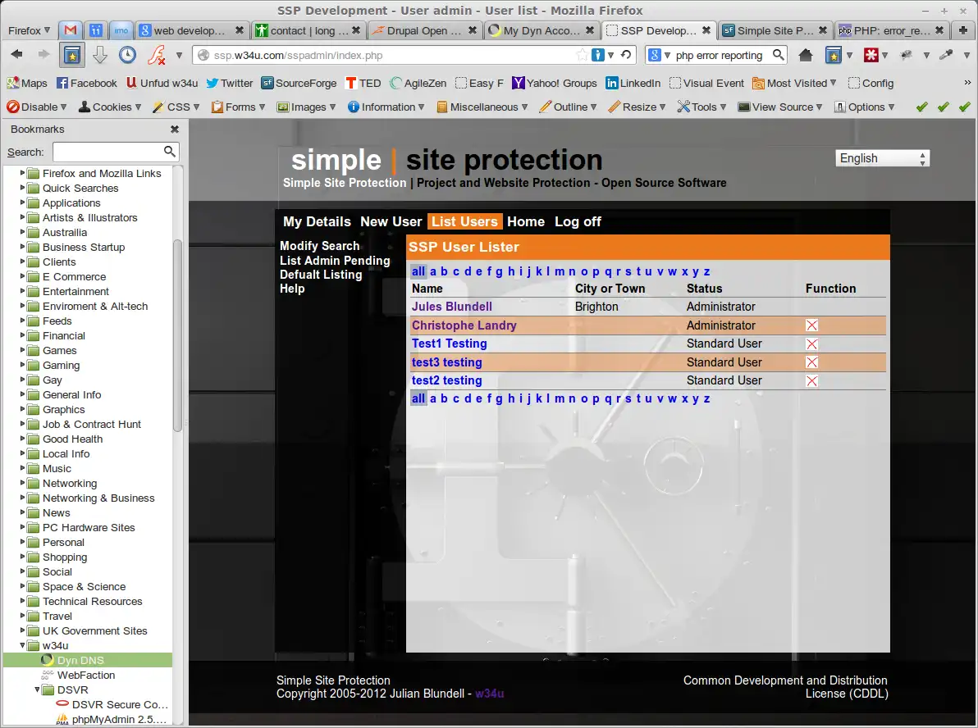The height and width of the screenshot is (728, 978).
Task: Open the Tools web developer menu
Action: 702,107
